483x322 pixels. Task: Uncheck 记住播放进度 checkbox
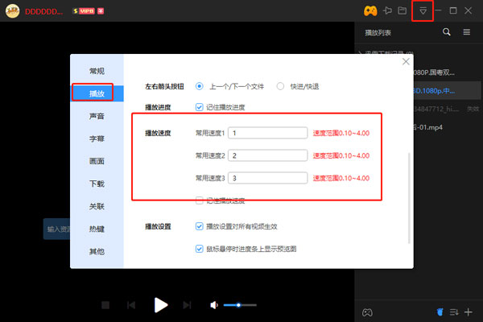point(200,107)
